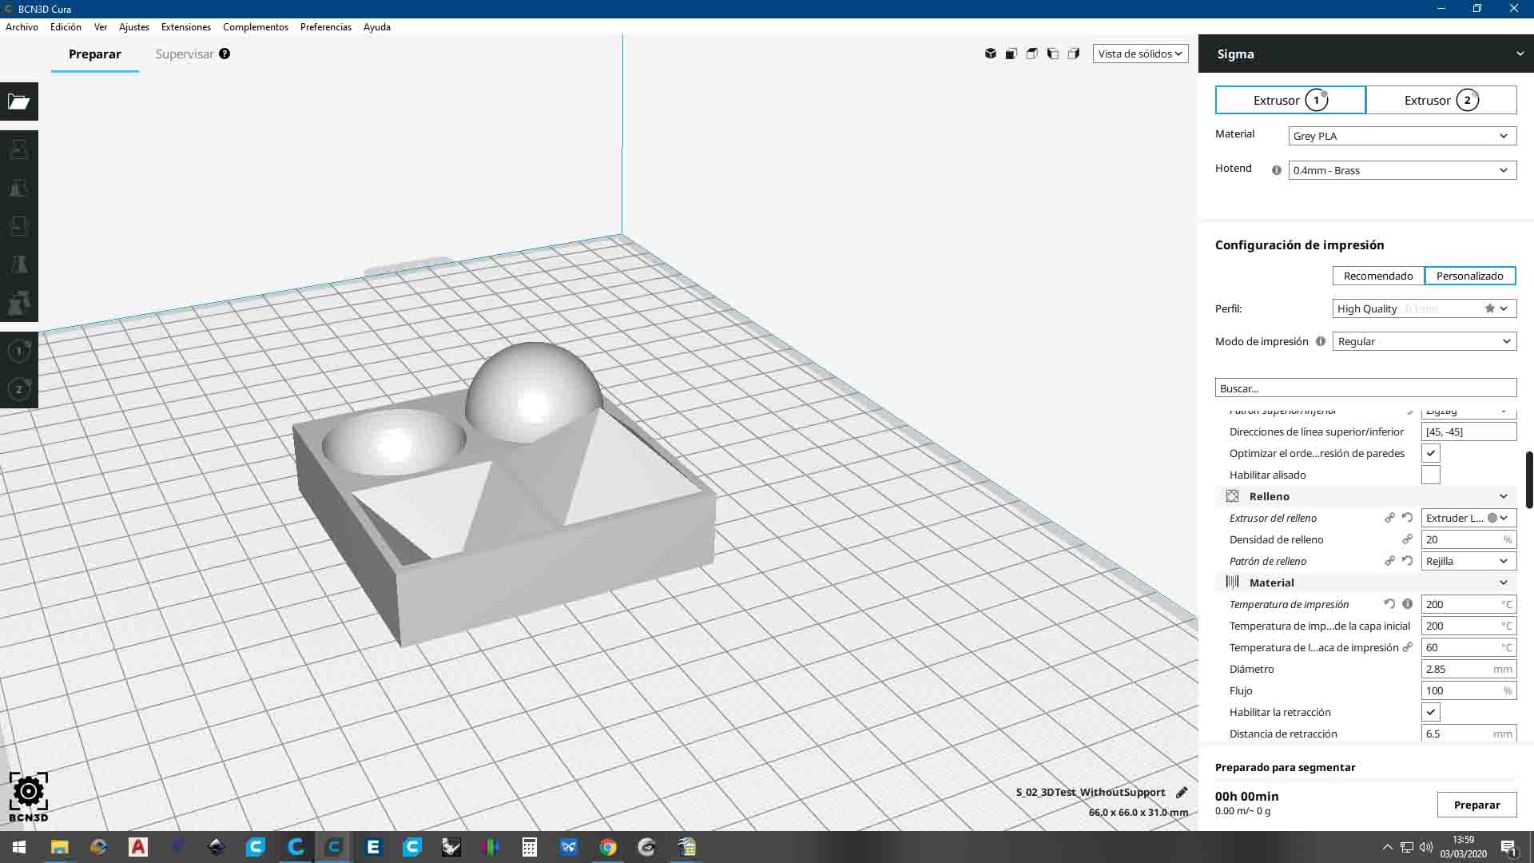Click the Buscar settings search field
1534x863 pixels.
[1365, 388]
